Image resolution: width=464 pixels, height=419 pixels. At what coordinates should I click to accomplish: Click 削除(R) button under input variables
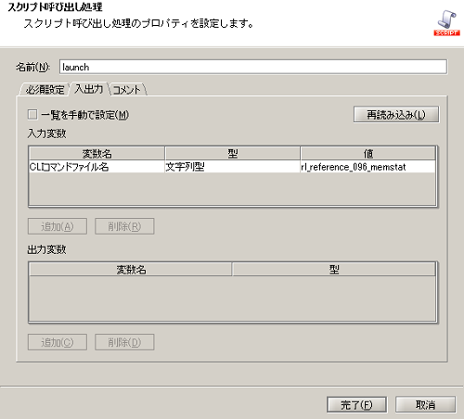coord(124,226)
